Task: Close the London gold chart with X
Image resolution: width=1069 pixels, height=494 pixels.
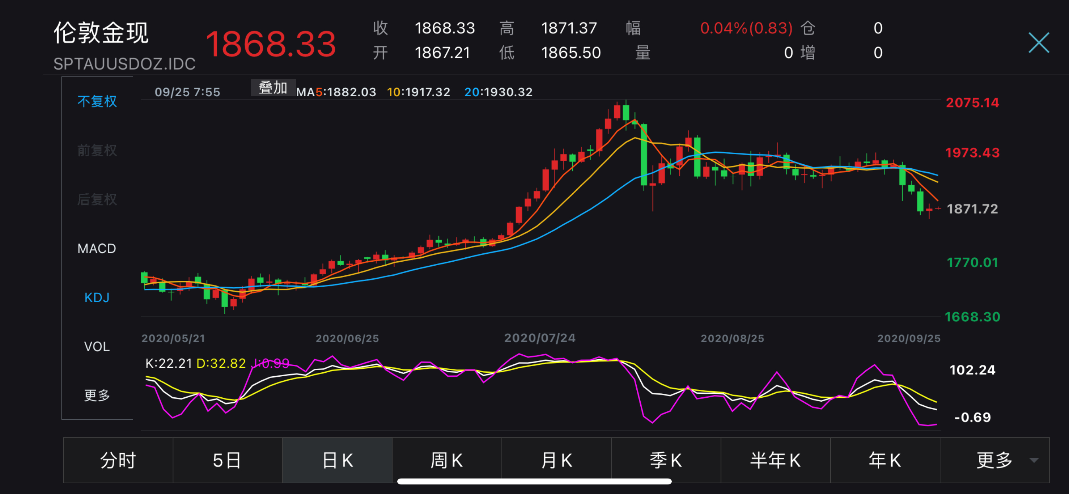Action: 1038,43
